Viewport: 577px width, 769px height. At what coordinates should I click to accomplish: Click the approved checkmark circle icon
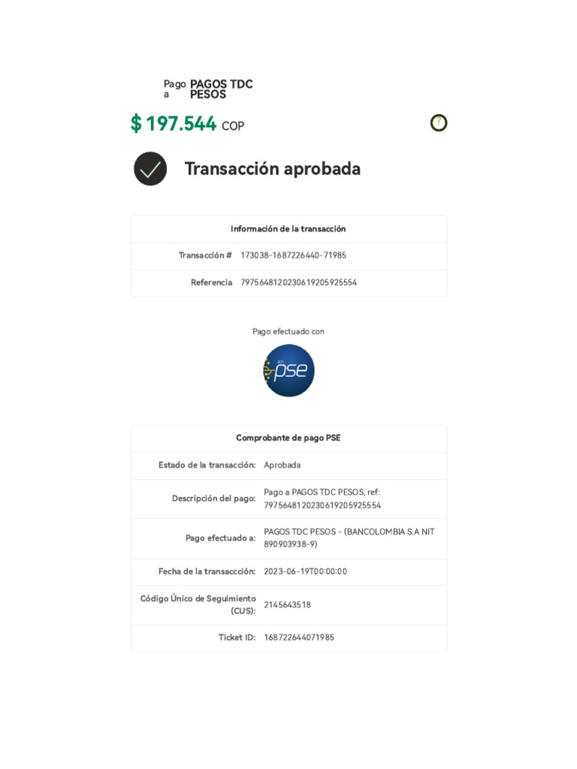pyautogui.click(x=150, y=169)
